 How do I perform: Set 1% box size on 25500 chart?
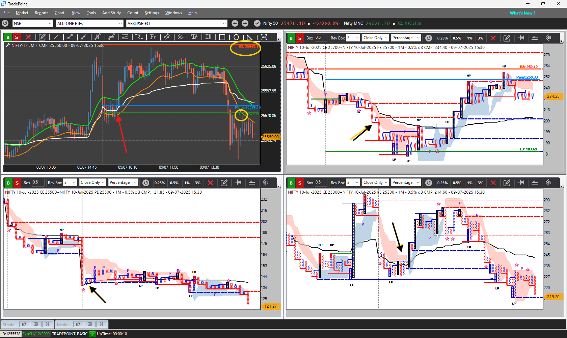[187, 182]
